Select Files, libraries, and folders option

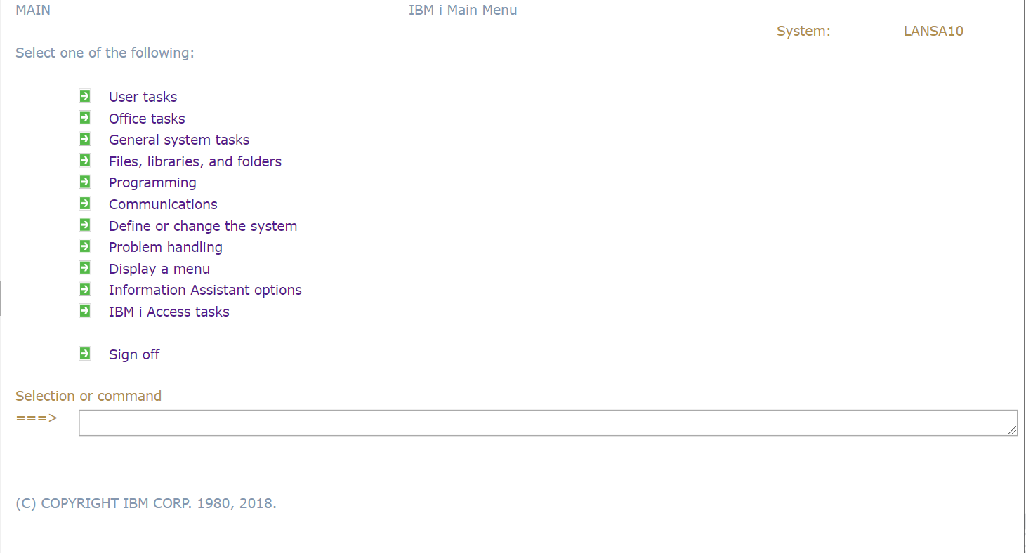195,161
